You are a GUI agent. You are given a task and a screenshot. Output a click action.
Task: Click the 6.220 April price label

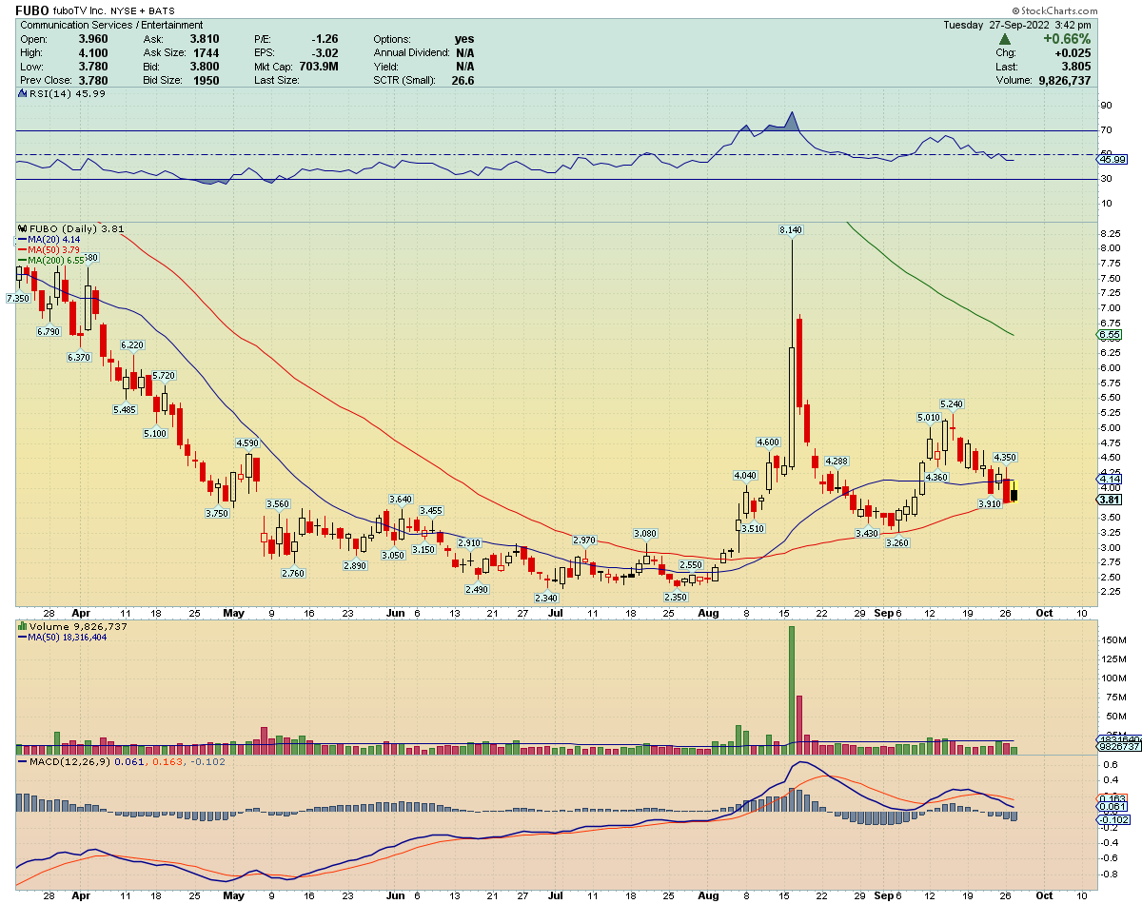point(133,344)
